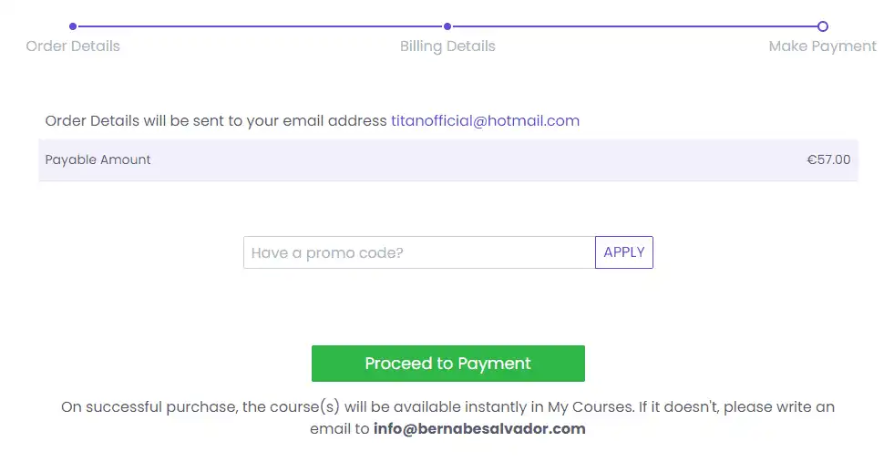The image size is (894, 462).
Task: Click 'please write an' text in notice
Action: (782, 406)
